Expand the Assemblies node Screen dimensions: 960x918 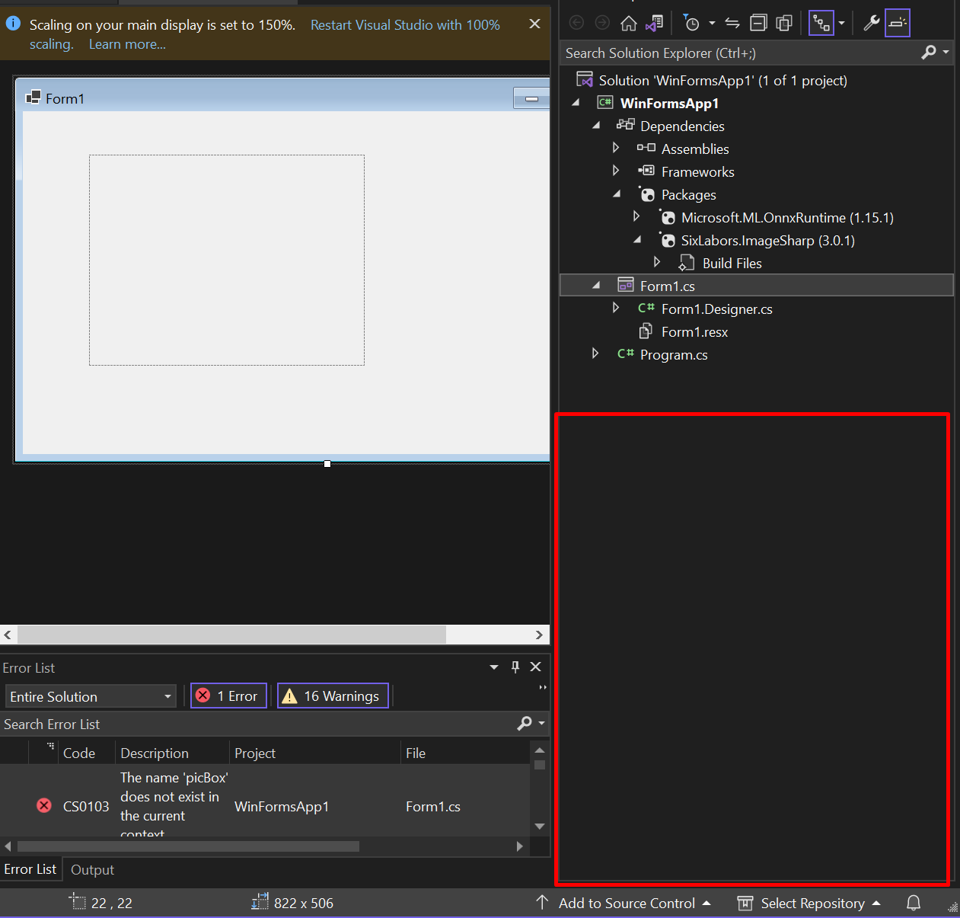coord(616,148)
